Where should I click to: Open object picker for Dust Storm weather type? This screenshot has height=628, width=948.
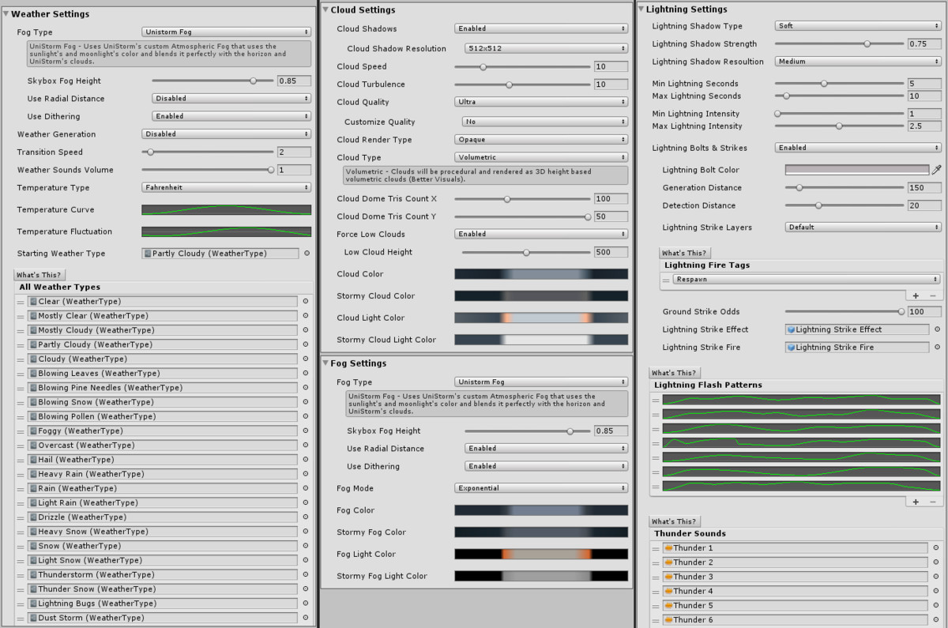click(305, 618)
